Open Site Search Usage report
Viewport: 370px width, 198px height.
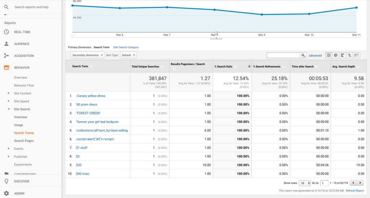pos(18,125)
